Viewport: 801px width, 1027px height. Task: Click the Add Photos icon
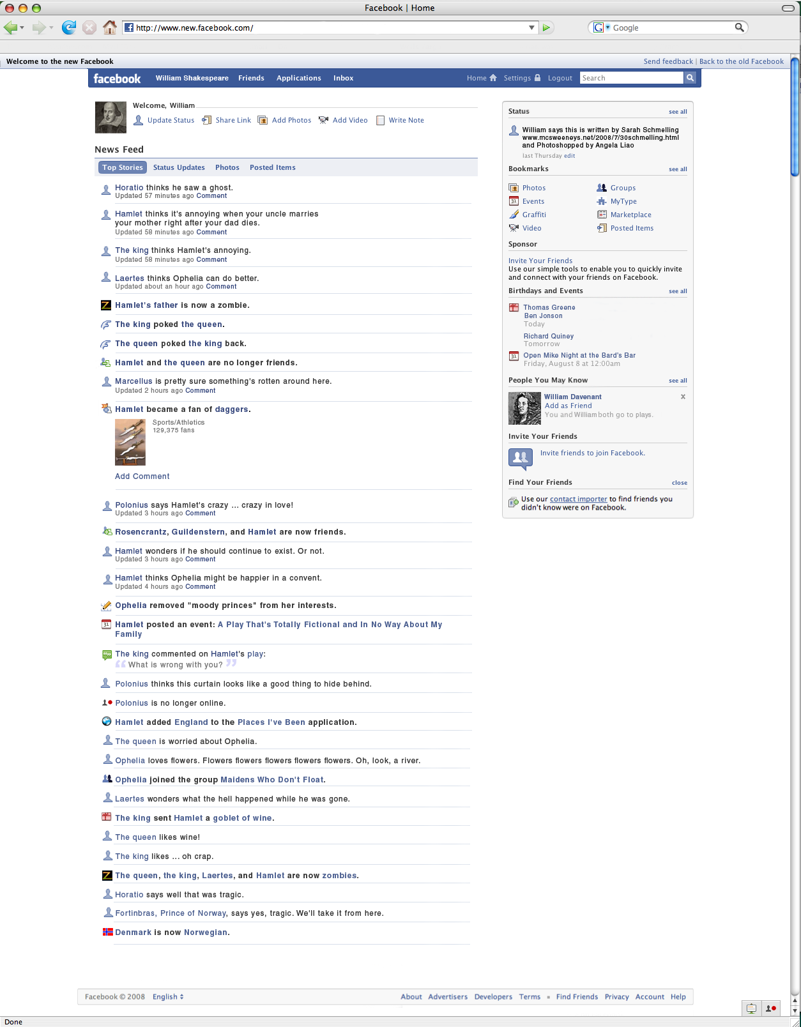[x=263, y=120]
